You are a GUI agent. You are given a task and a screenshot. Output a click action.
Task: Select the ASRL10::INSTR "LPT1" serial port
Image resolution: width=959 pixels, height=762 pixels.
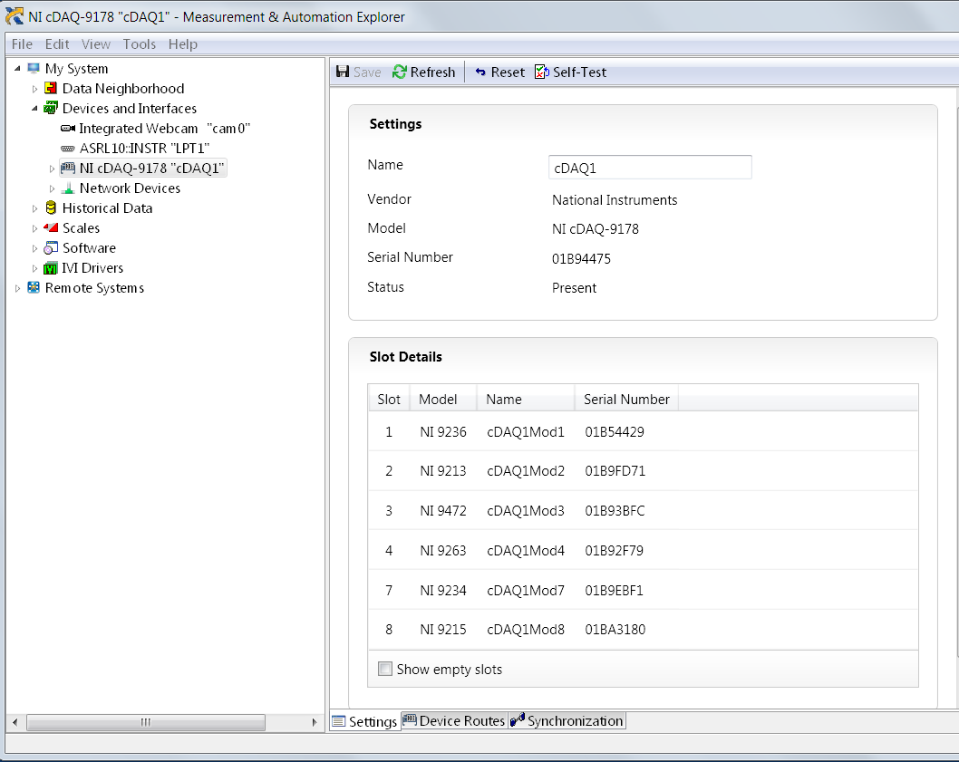coord(144,149)
